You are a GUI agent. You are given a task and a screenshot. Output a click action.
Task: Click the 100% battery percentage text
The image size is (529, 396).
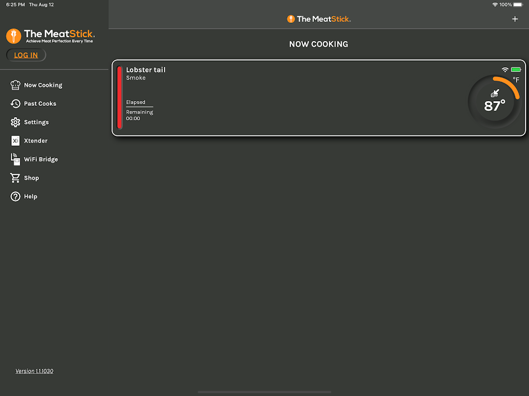tap(505, 5)
